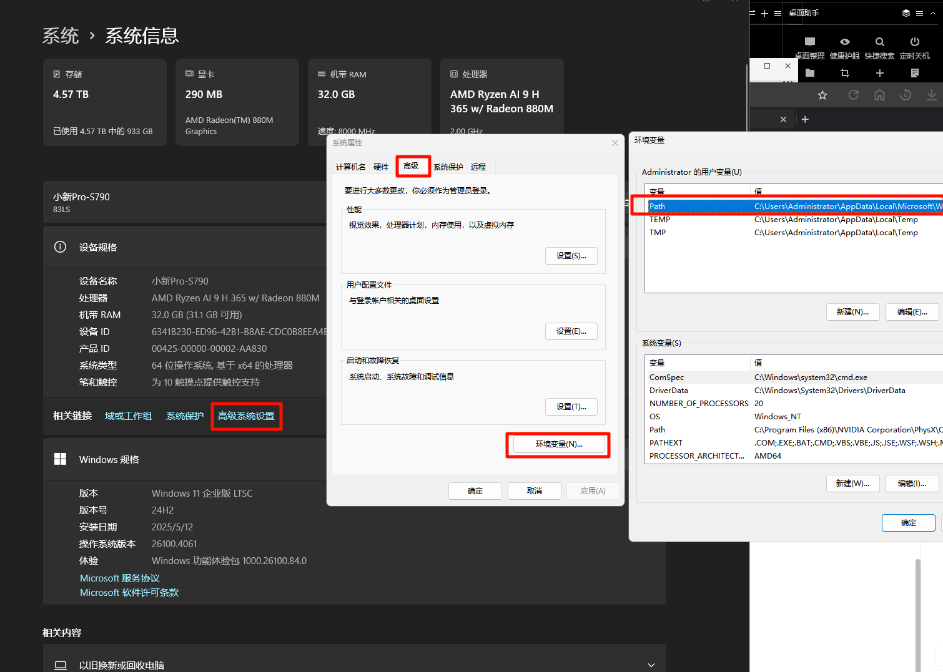Select the PROCESSOR_ARCHITECT... row
This screenshot has height=672, width=943.
[x=794, y=455]
